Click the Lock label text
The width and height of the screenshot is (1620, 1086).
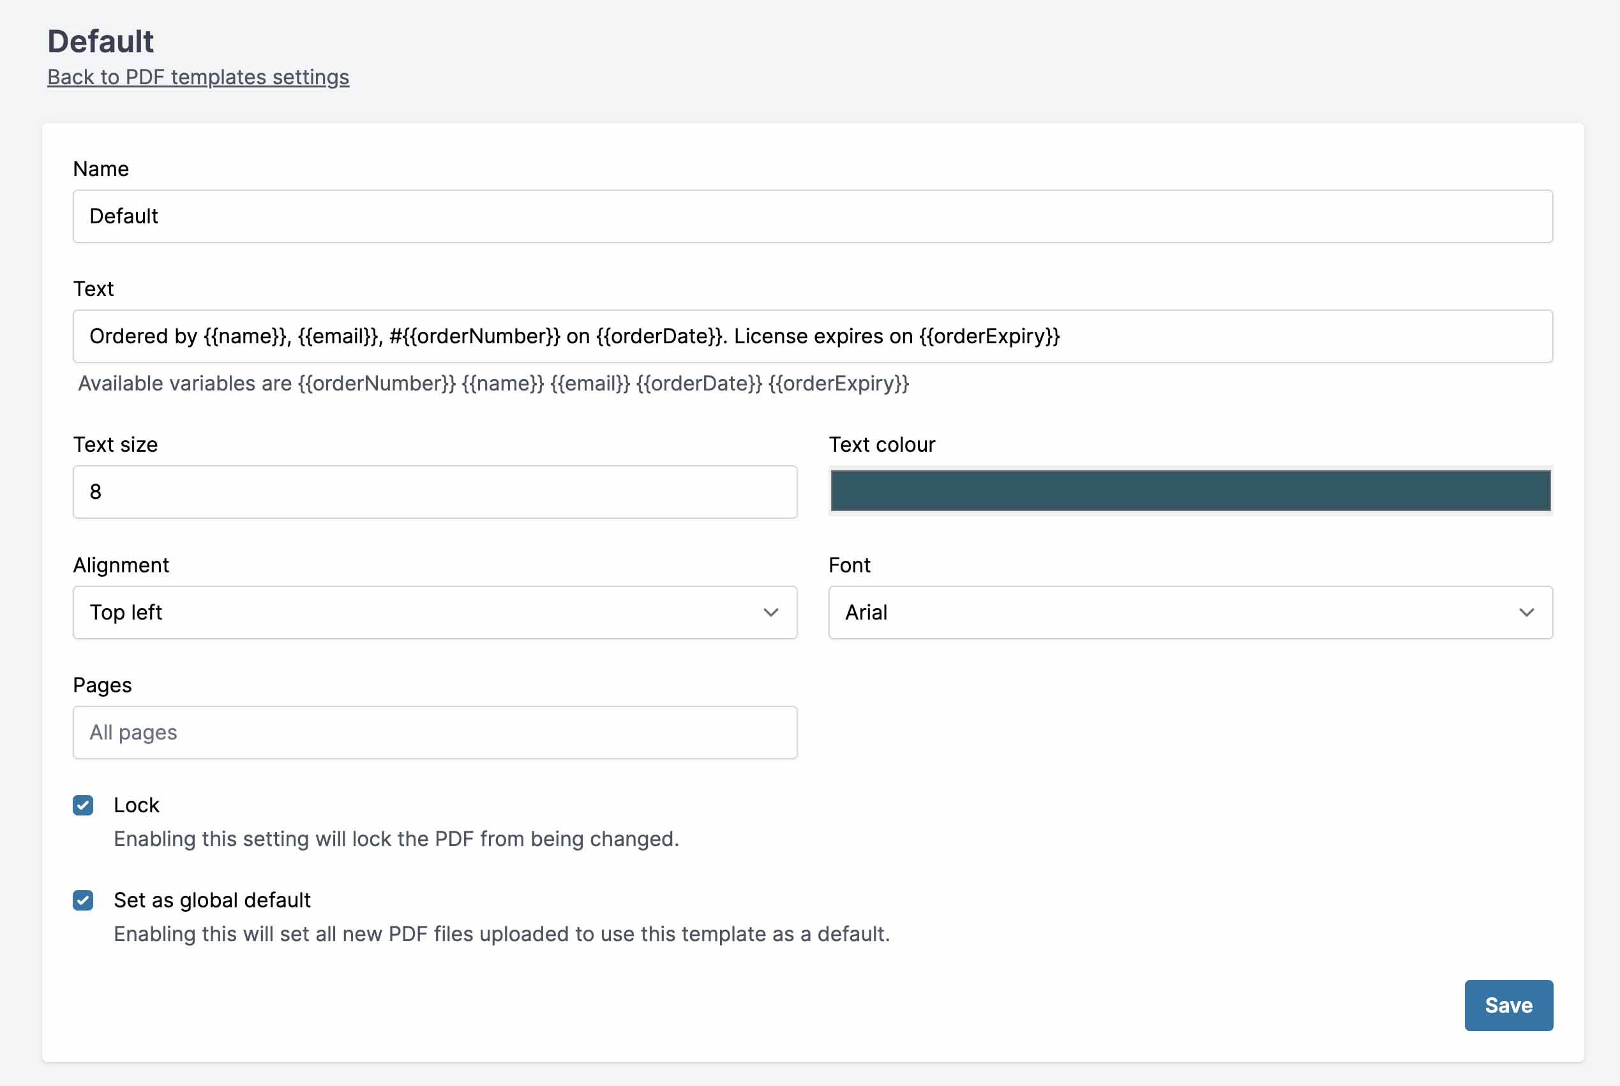(137, 805)
